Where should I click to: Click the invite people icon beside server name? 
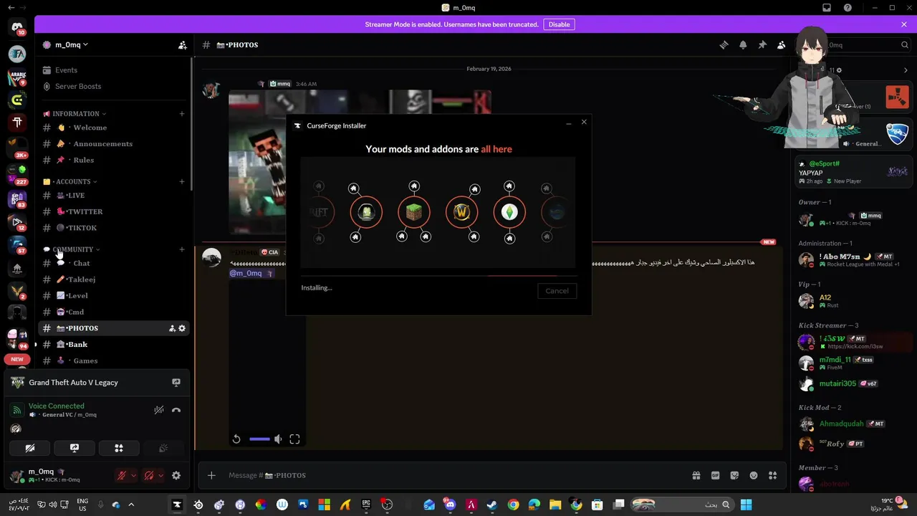tap(183, 44)
